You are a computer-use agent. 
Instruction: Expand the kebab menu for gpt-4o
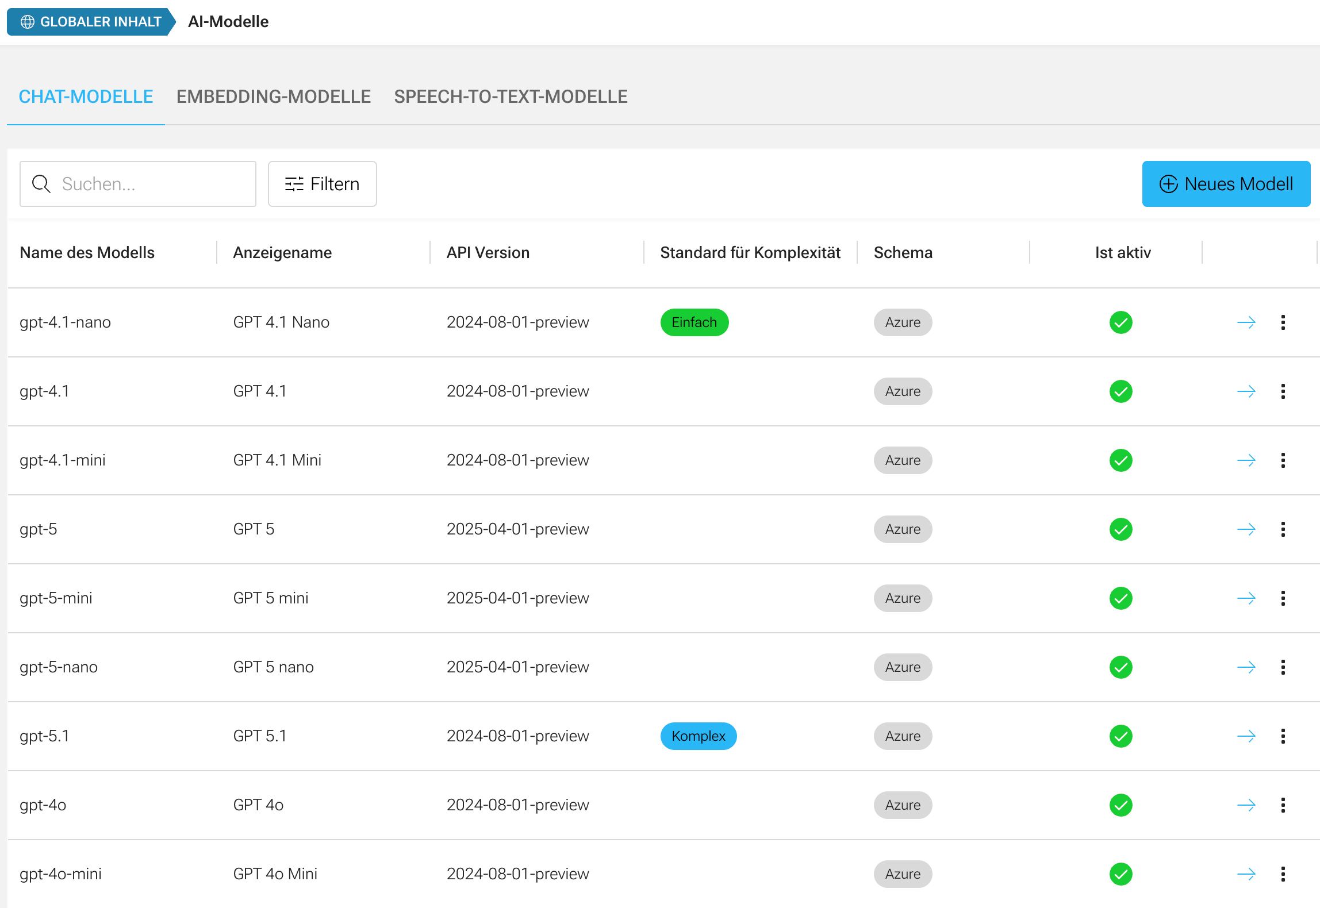pos(1283,805)
